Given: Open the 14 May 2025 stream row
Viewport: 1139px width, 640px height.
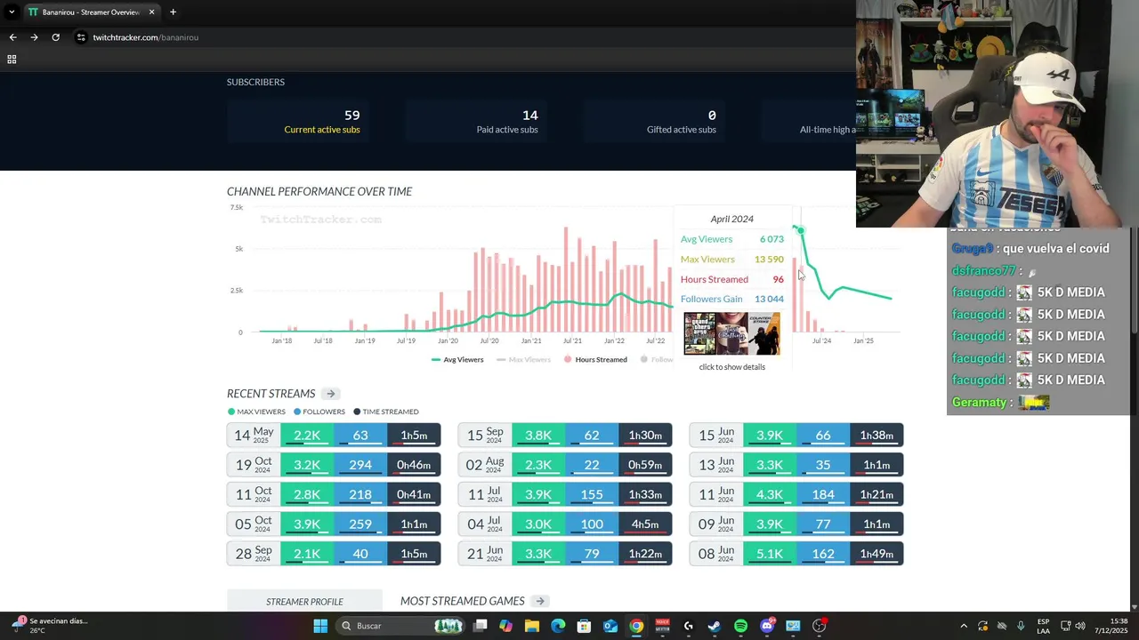Looking at the screenshot, I should (334, 436).
